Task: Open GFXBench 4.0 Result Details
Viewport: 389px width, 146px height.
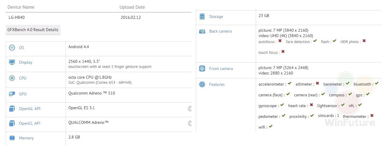Action: 33,30
